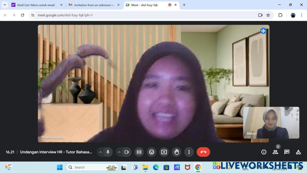307x173 pixels.
Task: Raise your hand in the meeting
Action: click(x=177, y=152)
